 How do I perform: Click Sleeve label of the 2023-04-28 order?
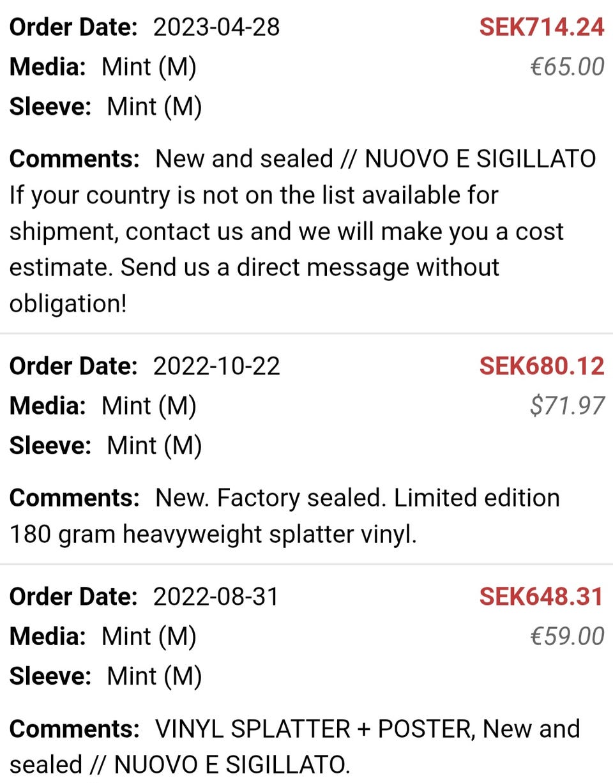[50, 106]
